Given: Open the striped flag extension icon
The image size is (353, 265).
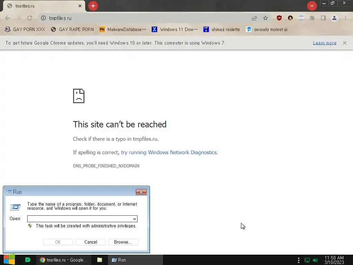Looking at the screenshot, I should tap(301, 18).
